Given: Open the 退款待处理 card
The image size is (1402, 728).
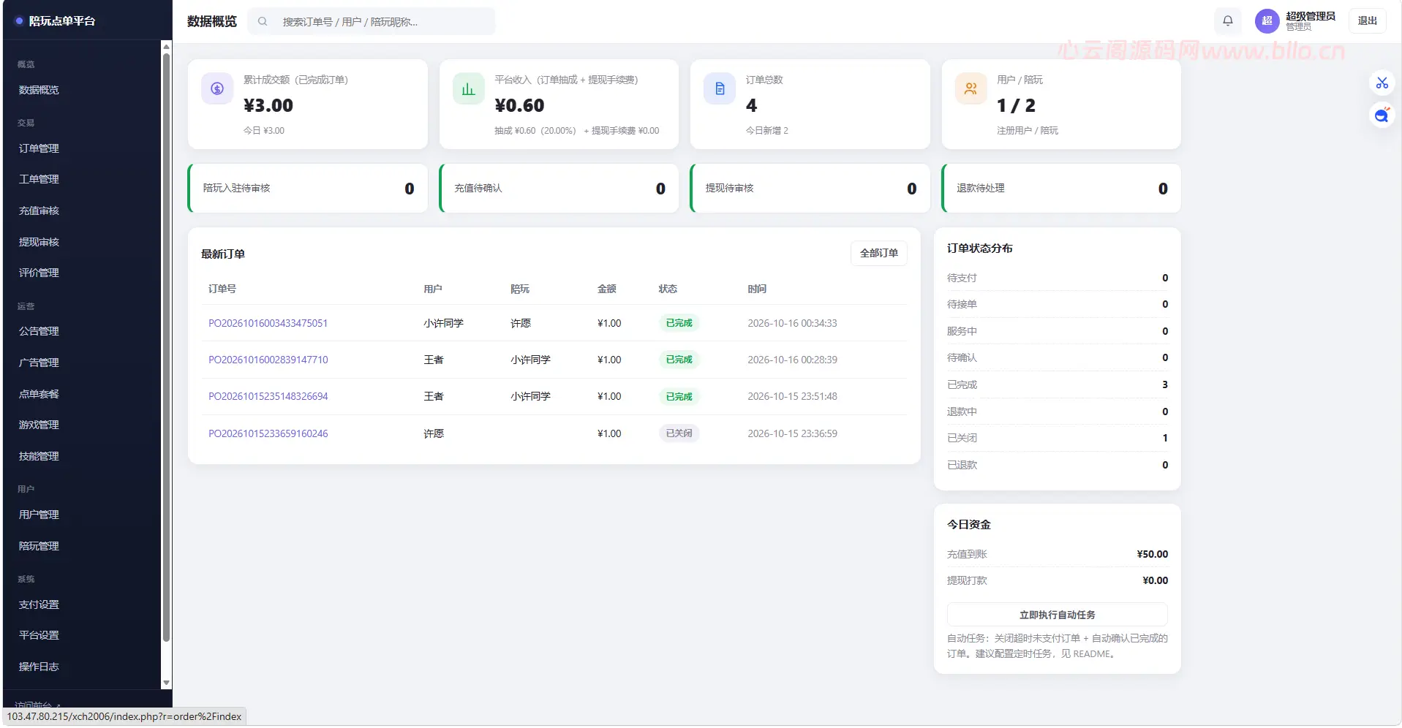Looking at the screenshot, I should pos(1062,189).
